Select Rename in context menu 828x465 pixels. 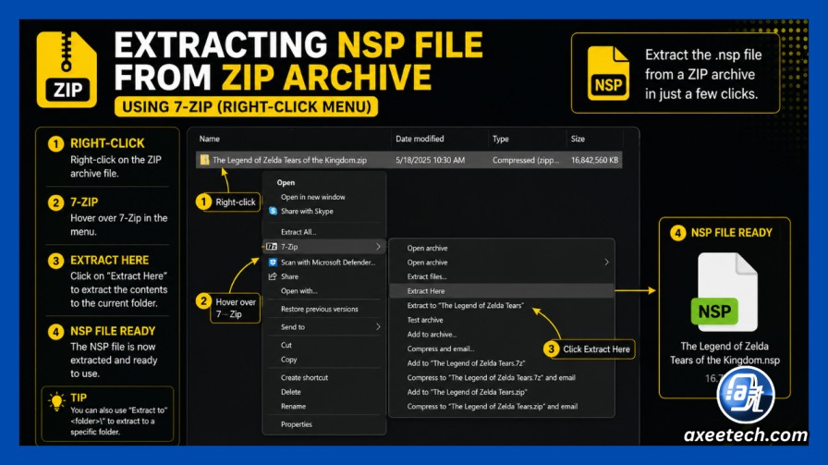pyautogui.click(x=293, y=407)
